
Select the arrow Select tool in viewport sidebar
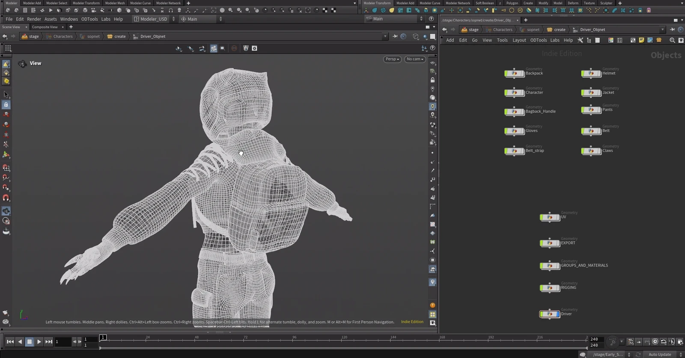pos(6,95)
